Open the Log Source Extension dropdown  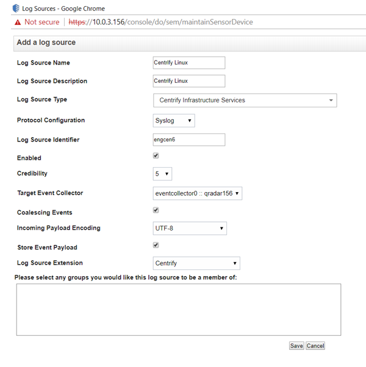point(196,263)
